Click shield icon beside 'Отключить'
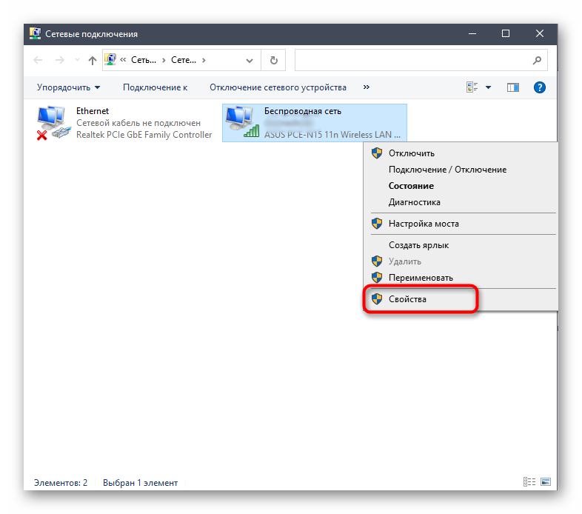The height and width of the screenshot is (514, 582). pyautogui.click(x=377, y=153)
